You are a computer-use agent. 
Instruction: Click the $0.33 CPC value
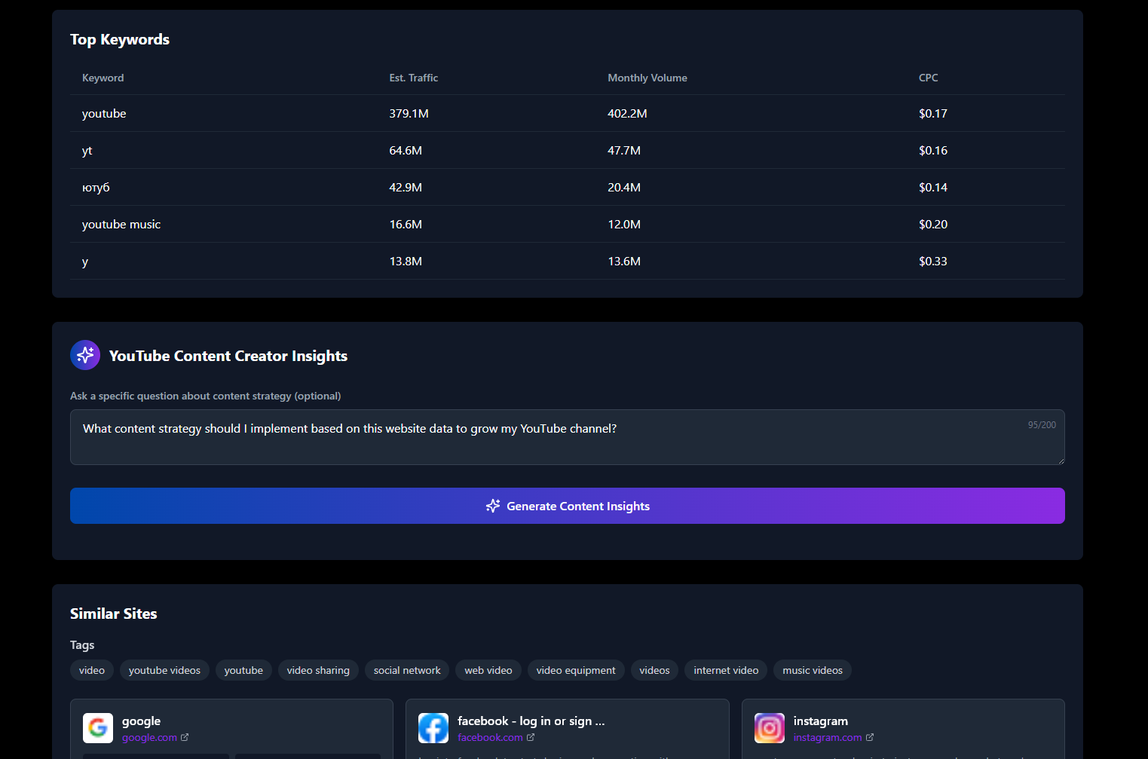point(932,261)
